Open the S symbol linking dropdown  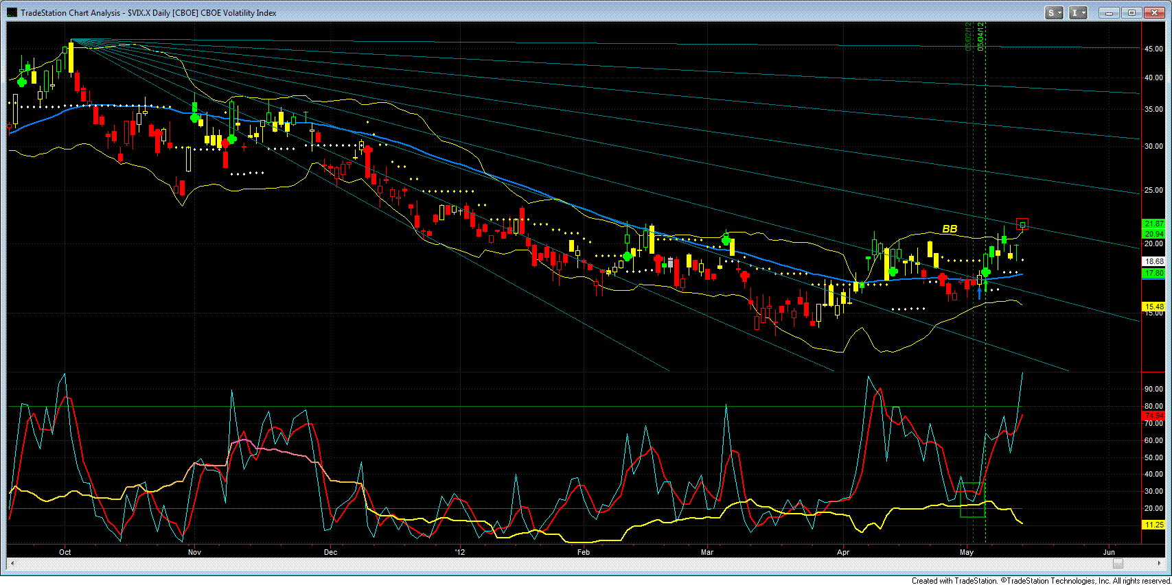[x=1055, y=12]
